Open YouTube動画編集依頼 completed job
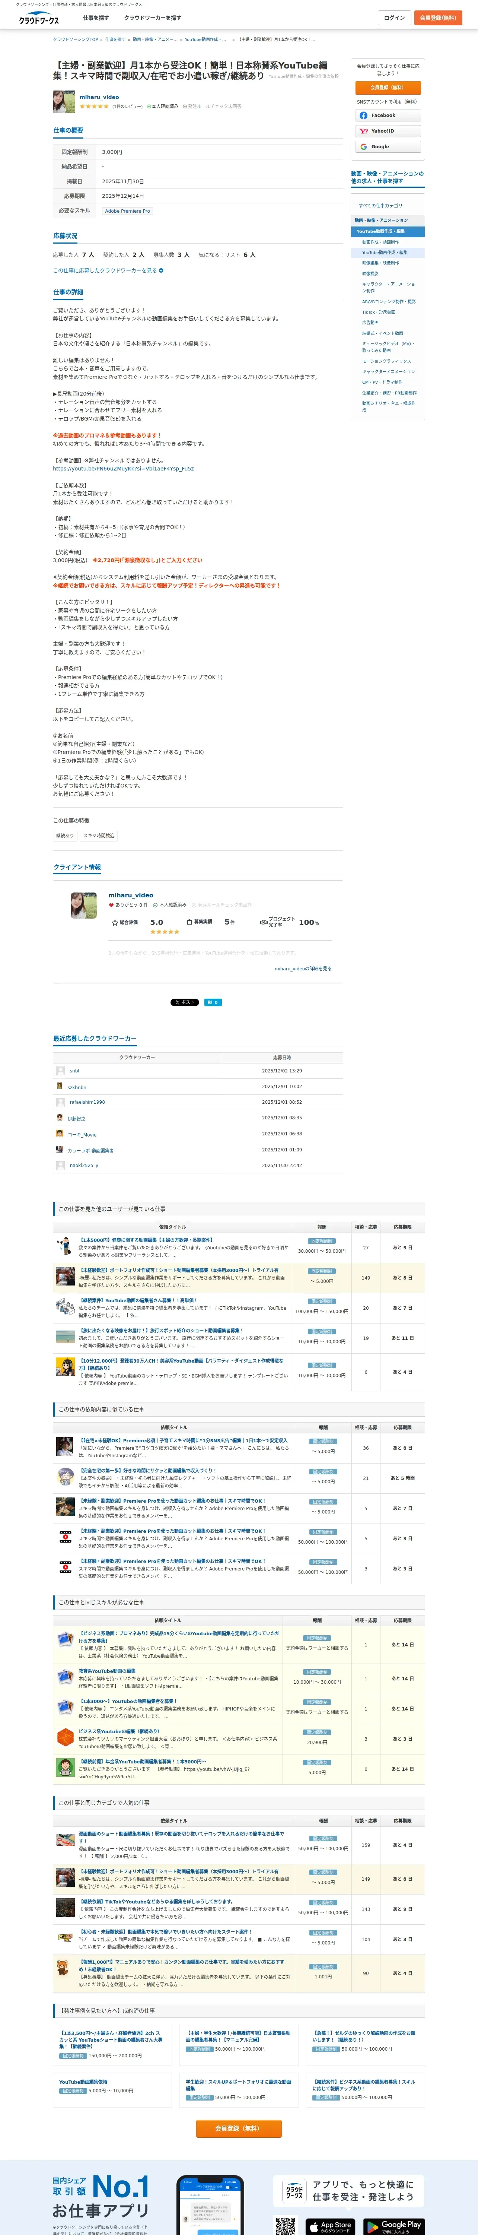478x2235 pixels. tap(83, 2082)
